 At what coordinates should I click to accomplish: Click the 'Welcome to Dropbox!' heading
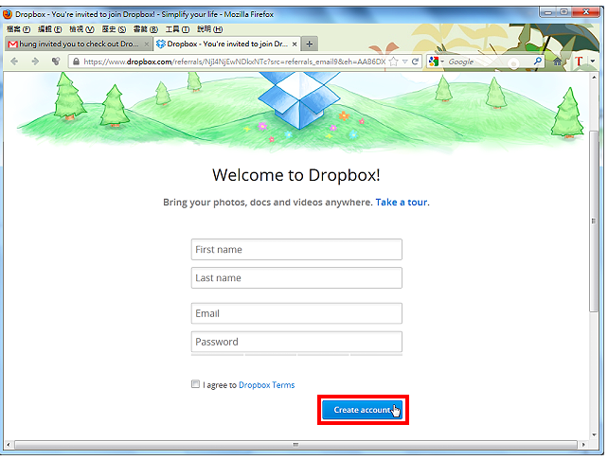(296, 175)
